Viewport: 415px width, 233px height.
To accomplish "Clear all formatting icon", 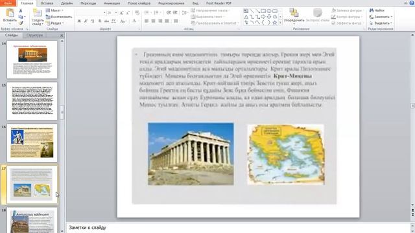I will (x=137, y=13).
